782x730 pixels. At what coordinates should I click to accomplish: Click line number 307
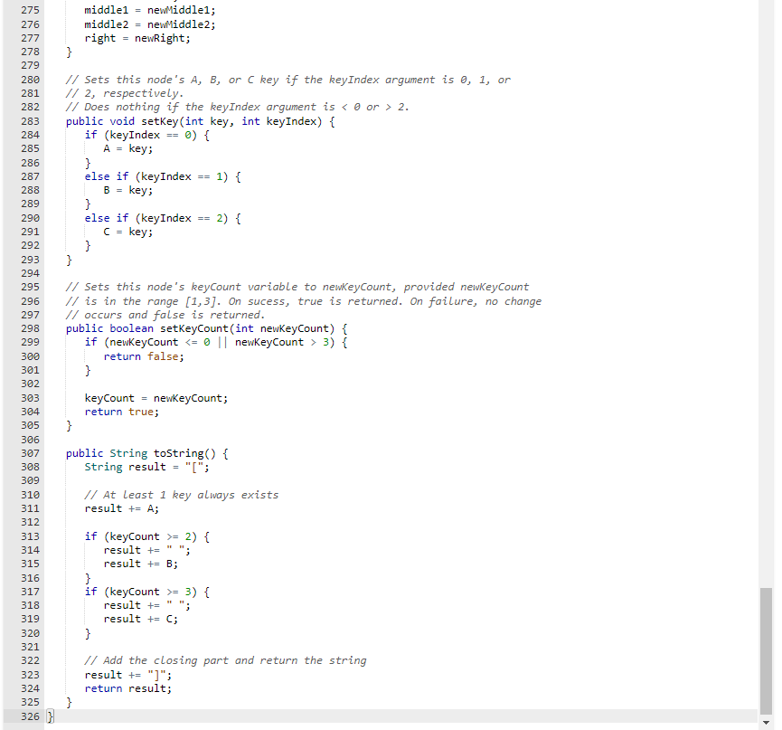tap(30, 452)
